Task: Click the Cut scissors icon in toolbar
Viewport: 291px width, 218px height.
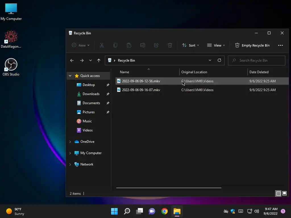Action: tap(102, 45)
